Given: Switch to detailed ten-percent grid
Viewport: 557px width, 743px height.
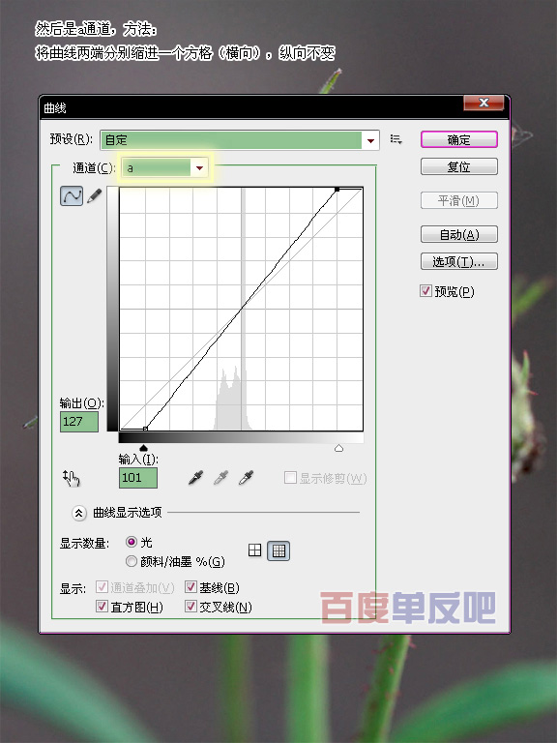Looking at the screenshot, I should pos(278,550).
